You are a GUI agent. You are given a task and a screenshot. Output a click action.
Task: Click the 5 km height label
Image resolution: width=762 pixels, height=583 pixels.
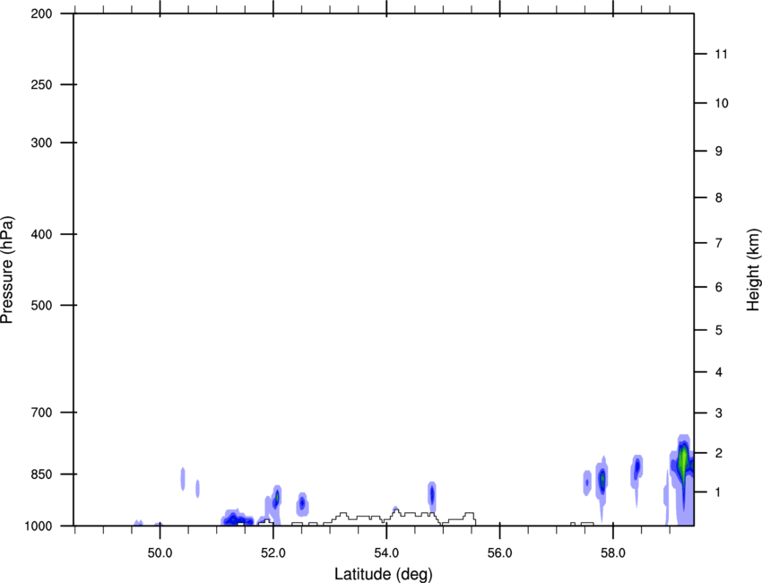pyautogui.click(x=719, y=330)
